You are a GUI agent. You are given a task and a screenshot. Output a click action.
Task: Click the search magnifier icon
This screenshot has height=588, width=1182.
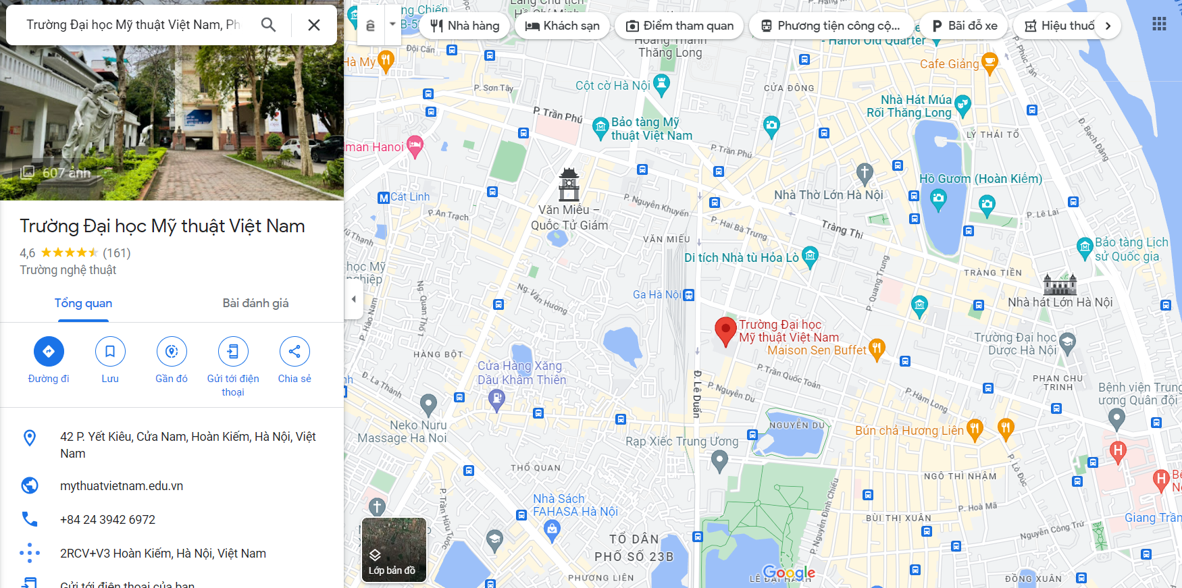pyautogui.click(x=268, y=25)
